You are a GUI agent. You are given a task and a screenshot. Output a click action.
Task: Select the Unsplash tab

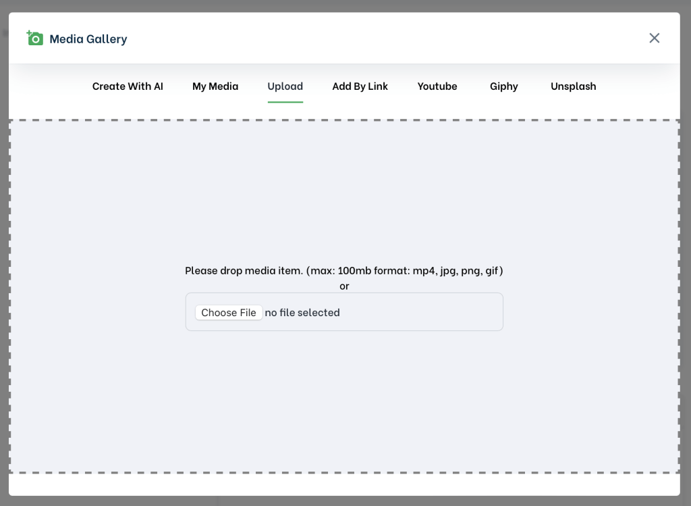[x=573, y=86]
